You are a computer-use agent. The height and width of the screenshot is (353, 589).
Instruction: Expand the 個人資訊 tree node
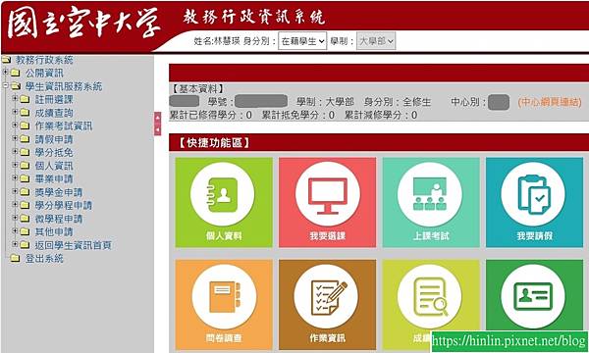tap(15, 165)
